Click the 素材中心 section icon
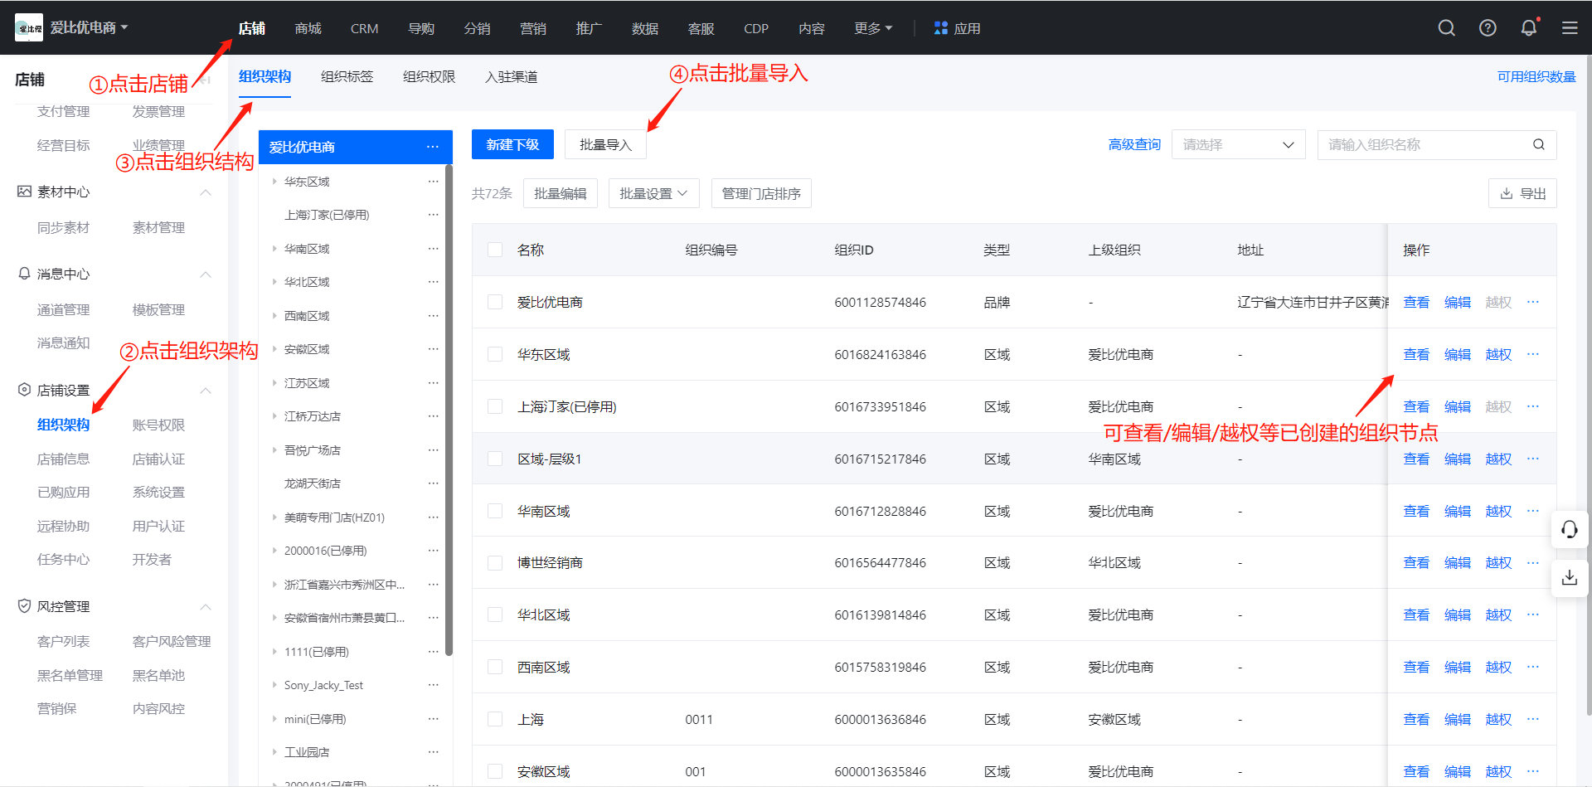Image resolution: width=1592 pixels, height=787 pixels. [25, 192]
